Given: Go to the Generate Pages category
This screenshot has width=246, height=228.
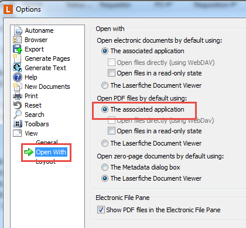Looking at the screenshot, I should (47, 58).
